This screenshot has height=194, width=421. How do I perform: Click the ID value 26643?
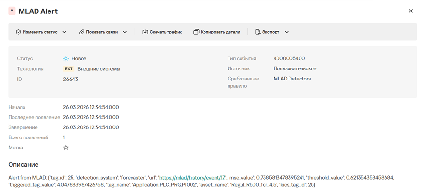(x=71, y=79)
